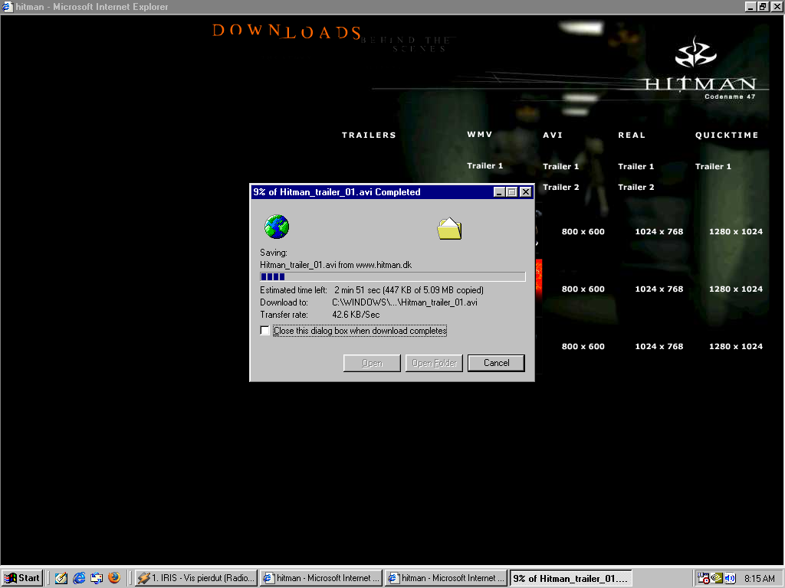Launch Internet Explorer from Quick Launch
Image resolution: width=785 pixels, height=588 pixels.
(79, 578)
